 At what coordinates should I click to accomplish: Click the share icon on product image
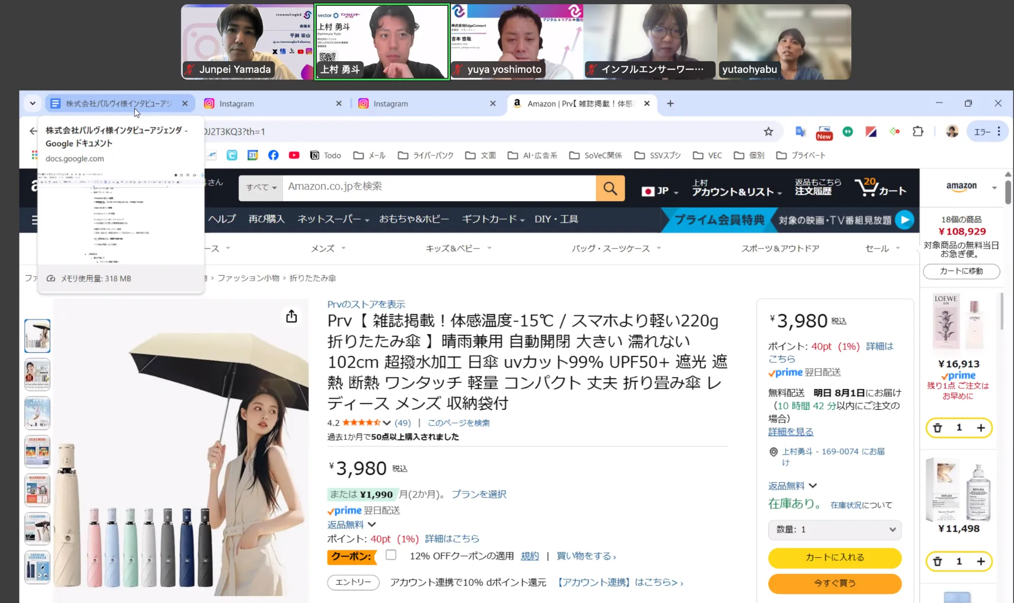[292, 316]
